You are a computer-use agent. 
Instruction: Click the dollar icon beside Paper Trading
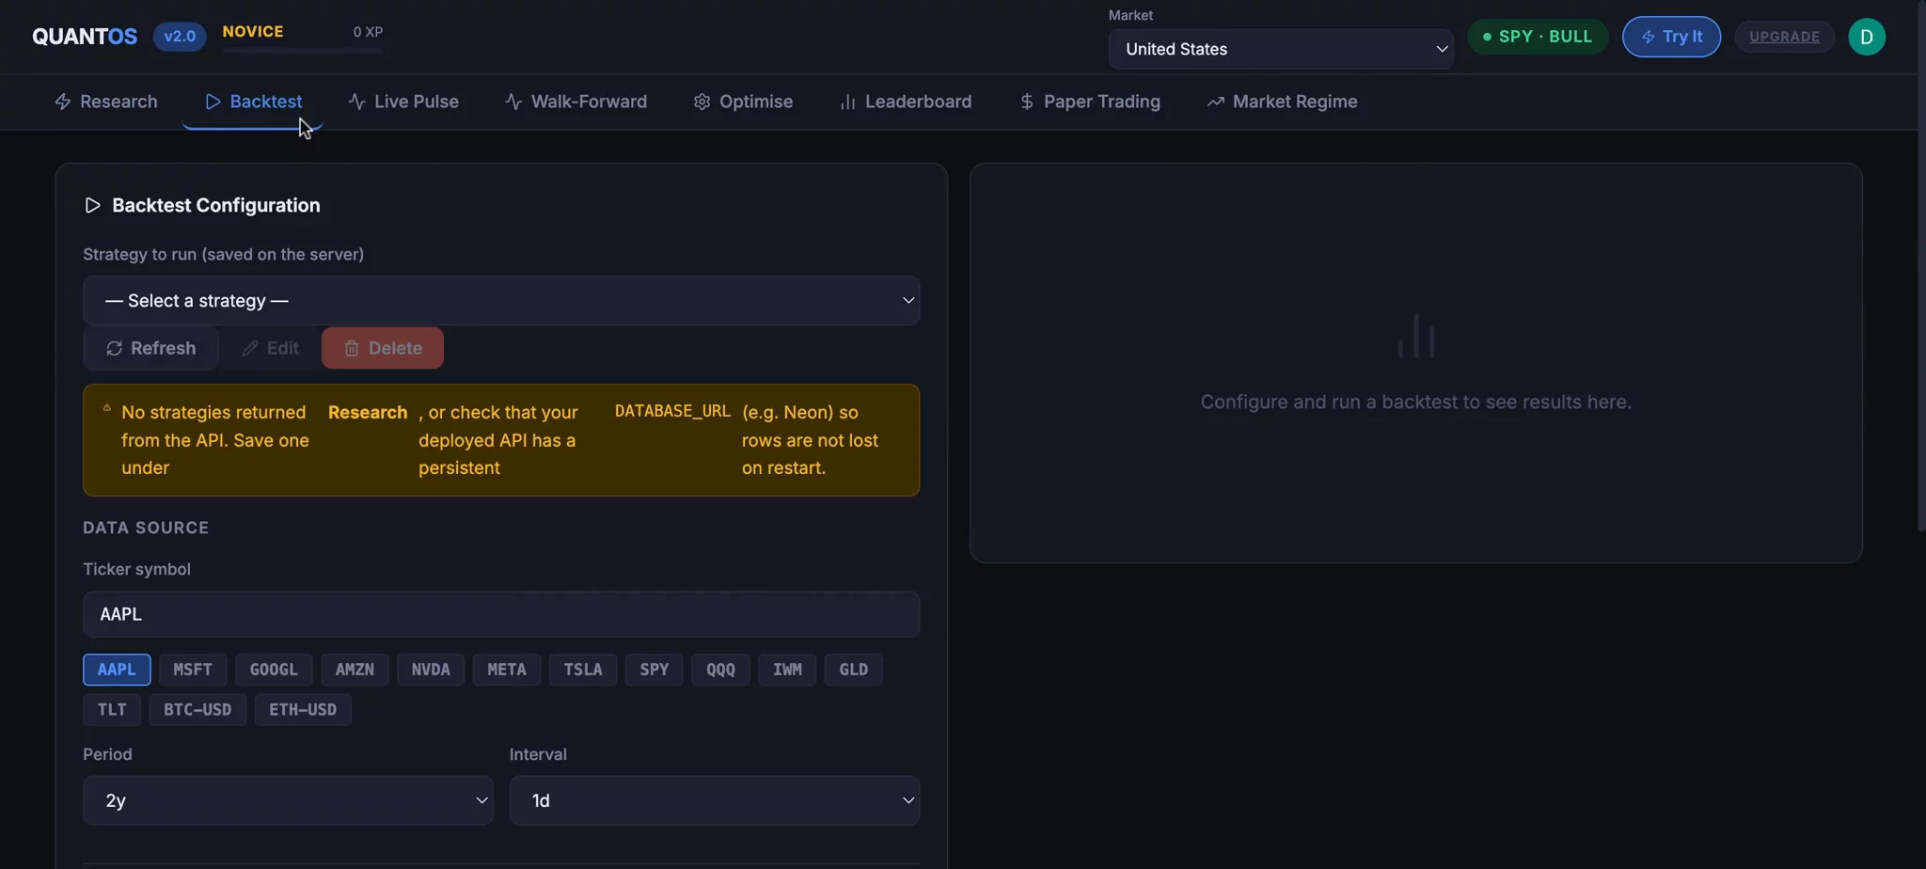point(1027,102)
